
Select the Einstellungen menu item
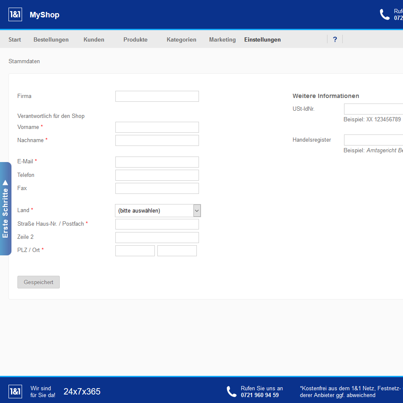click(262, 39)
